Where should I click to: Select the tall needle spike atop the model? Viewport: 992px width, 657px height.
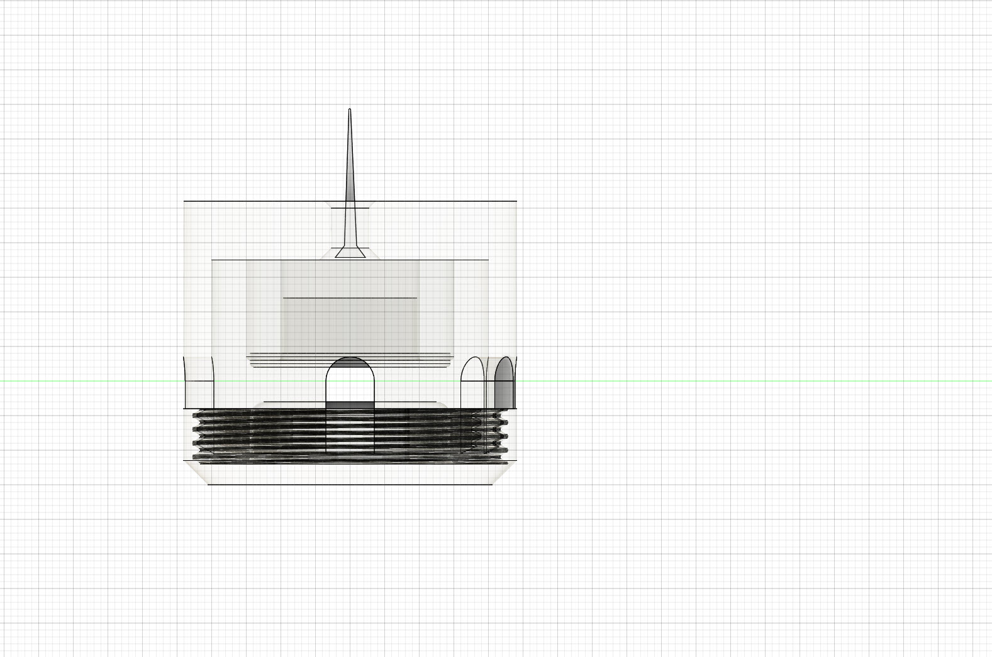[x=350, y=182]
